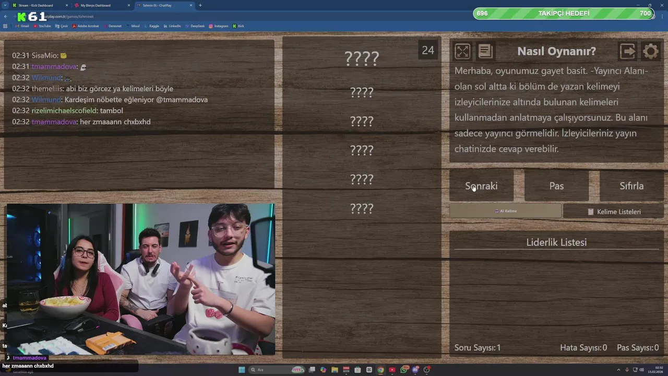Image resolution: width=668 pixels, height=376 pixels.
Task: Open LinkedIn bookmark
Action: (172, 26)
